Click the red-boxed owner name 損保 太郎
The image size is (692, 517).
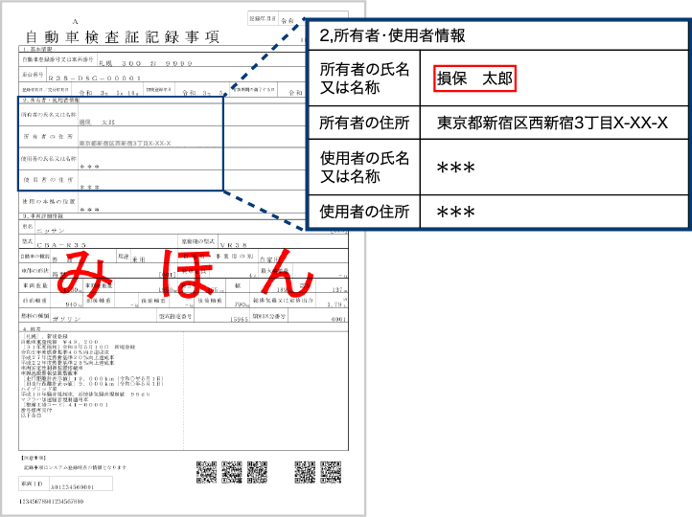click(475, 79)
